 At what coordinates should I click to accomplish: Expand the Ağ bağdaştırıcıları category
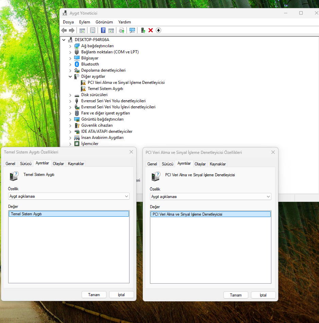(70, 46)
